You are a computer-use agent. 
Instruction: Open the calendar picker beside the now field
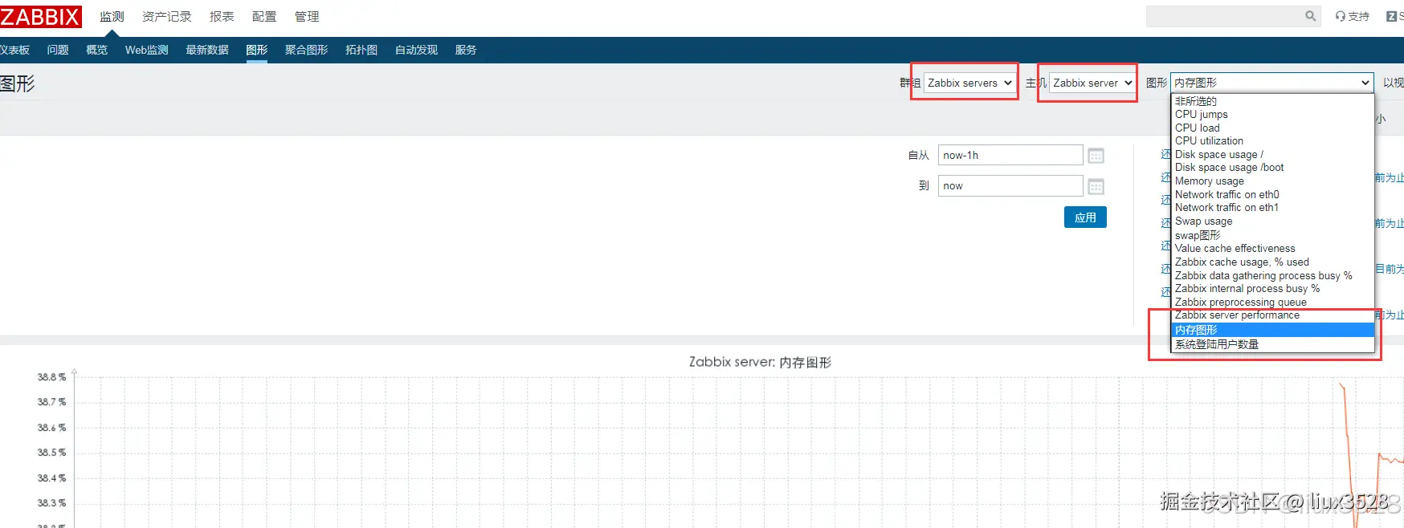click(1096, 186)
